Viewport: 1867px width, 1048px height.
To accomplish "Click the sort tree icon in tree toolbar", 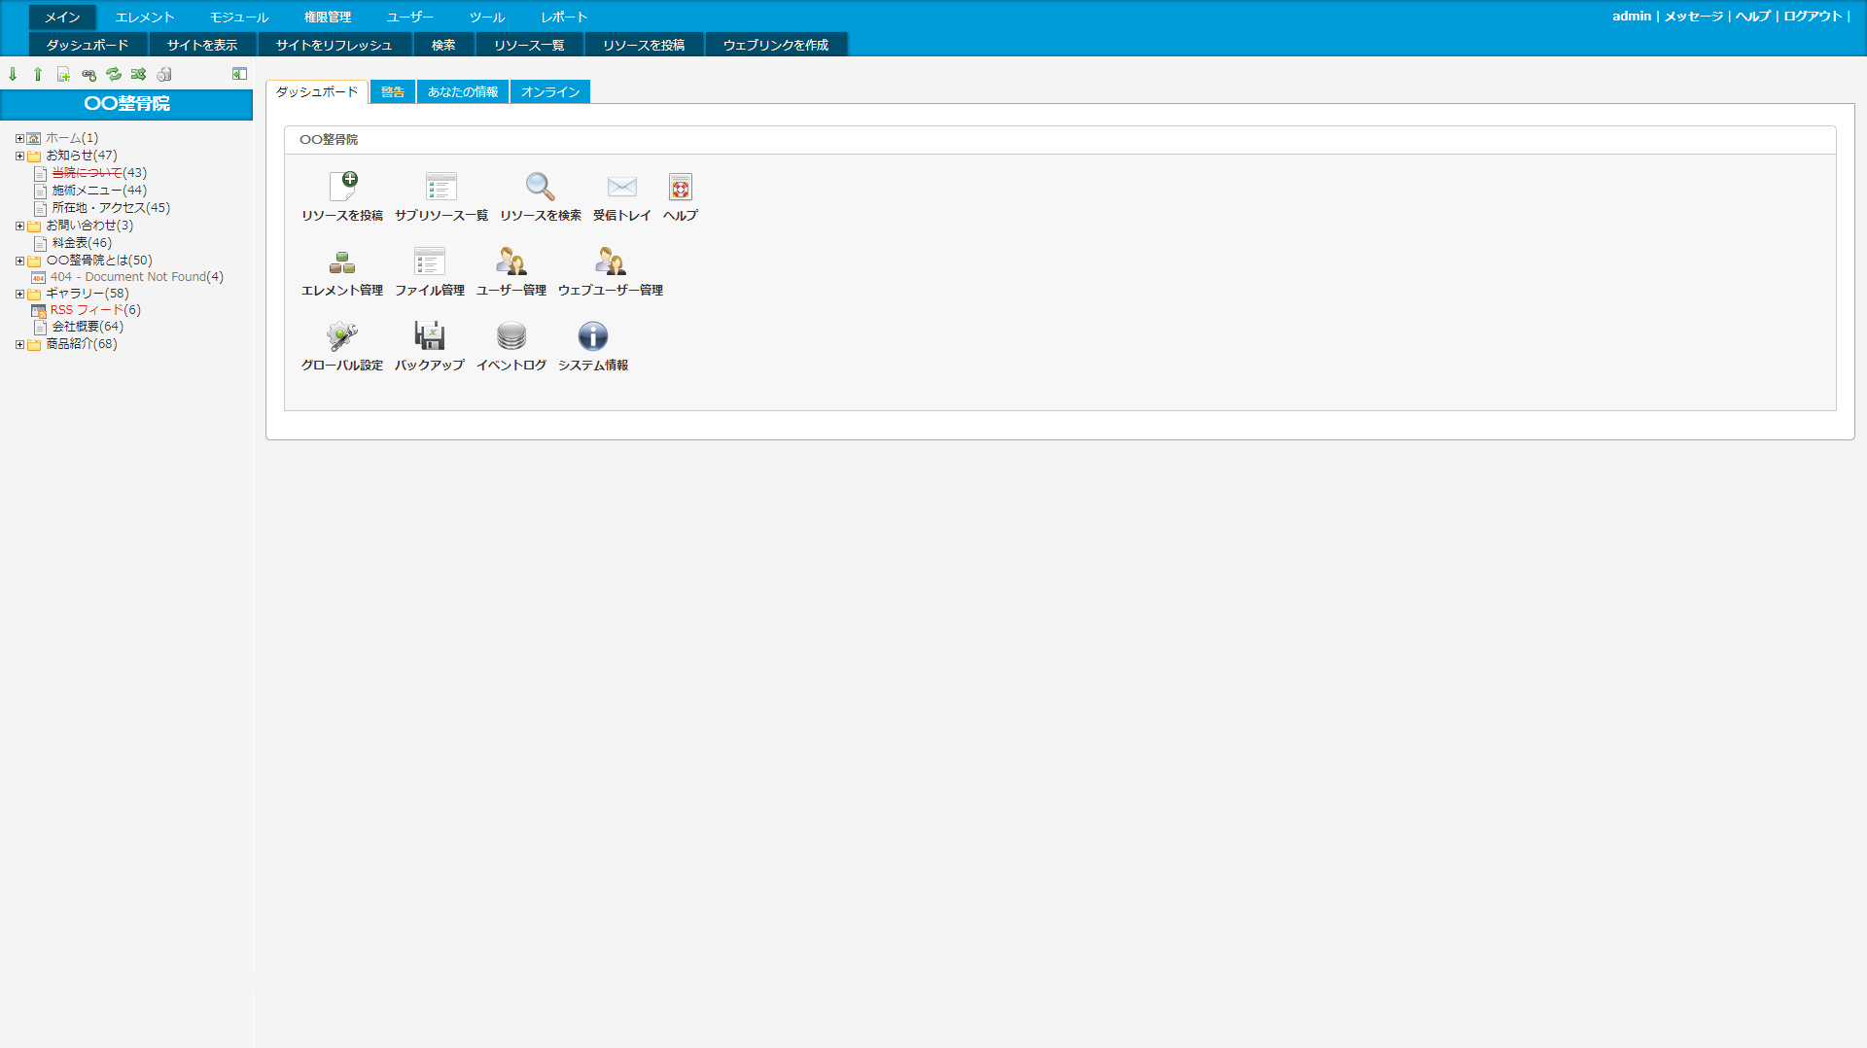I will pyautogui.click(x=138, y=74).
